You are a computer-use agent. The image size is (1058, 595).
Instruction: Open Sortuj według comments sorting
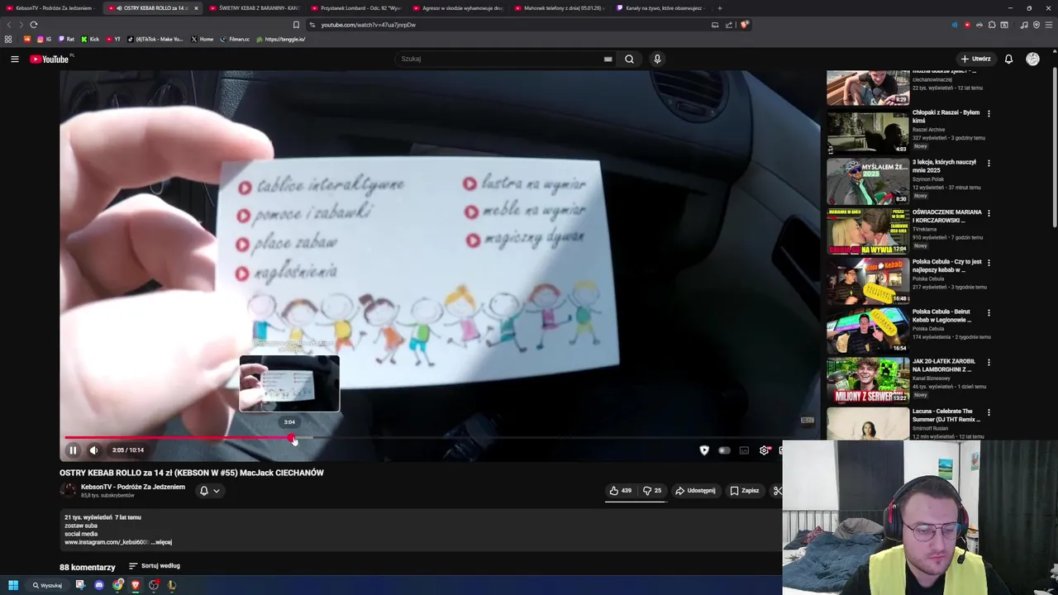(155, 566)
